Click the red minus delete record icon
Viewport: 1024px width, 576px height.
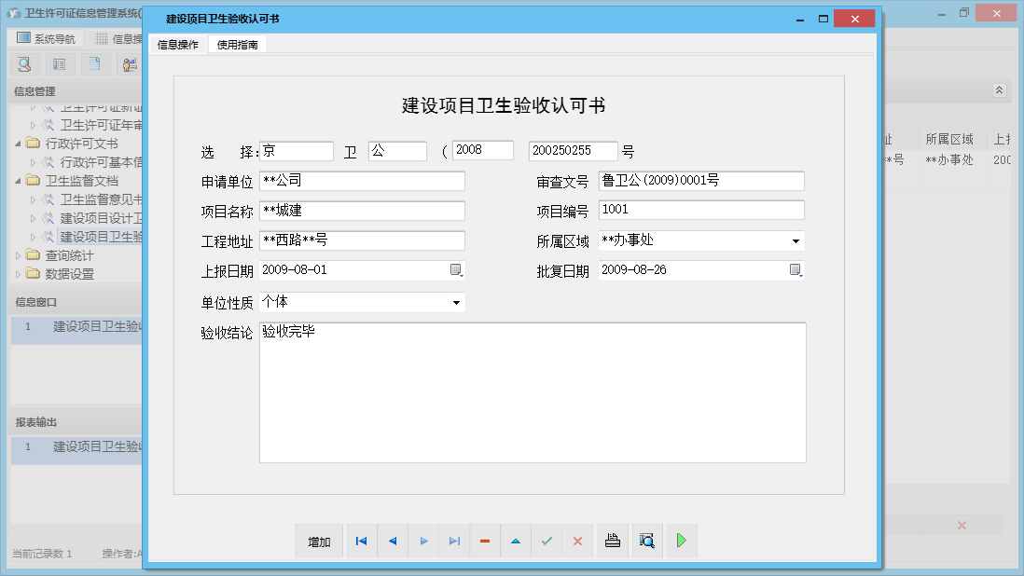click(x=485, y=542)
